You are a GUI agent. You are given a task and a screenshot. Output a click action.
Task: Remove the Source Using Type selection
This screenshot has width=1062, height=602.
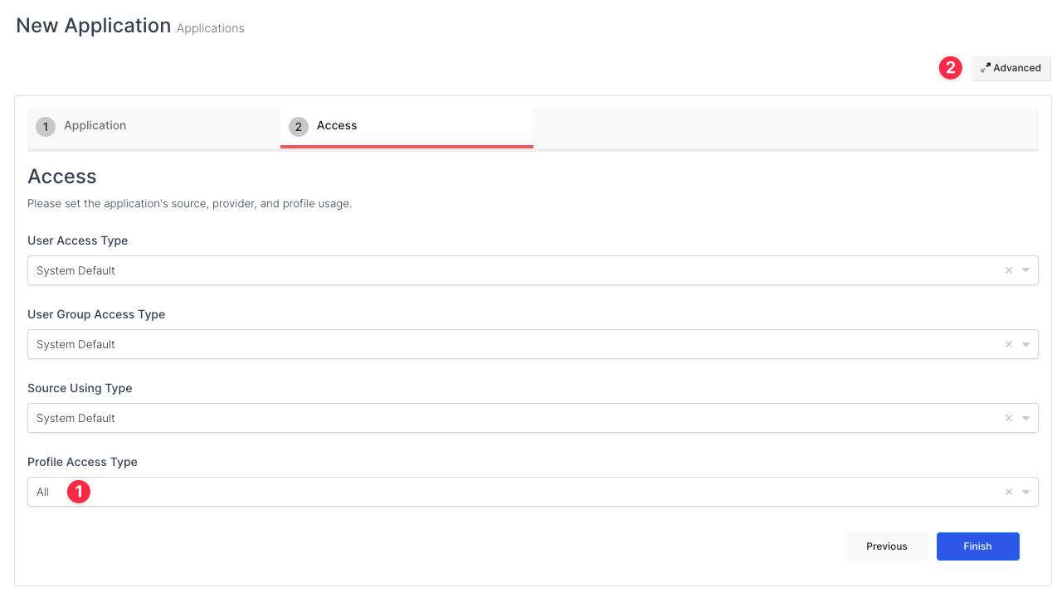[1008, 418]
